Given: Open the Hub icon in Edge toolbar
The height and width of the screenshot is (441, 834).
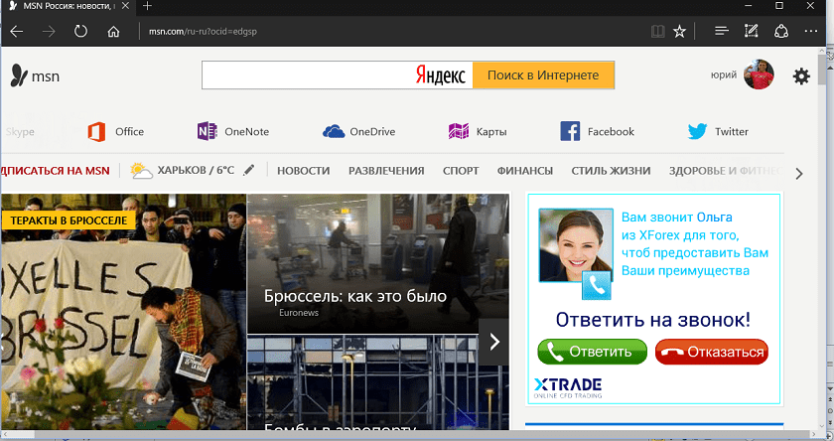Looking at the screenshot, I should tap(721, 31).
